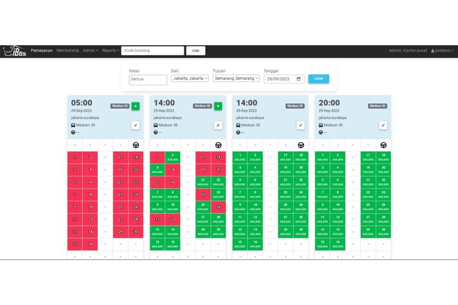The width and height of the screenshot is (458, 305).
Task: Click the Medium 30 badge on 20:00 trip
Action: (x=377, y=106)
